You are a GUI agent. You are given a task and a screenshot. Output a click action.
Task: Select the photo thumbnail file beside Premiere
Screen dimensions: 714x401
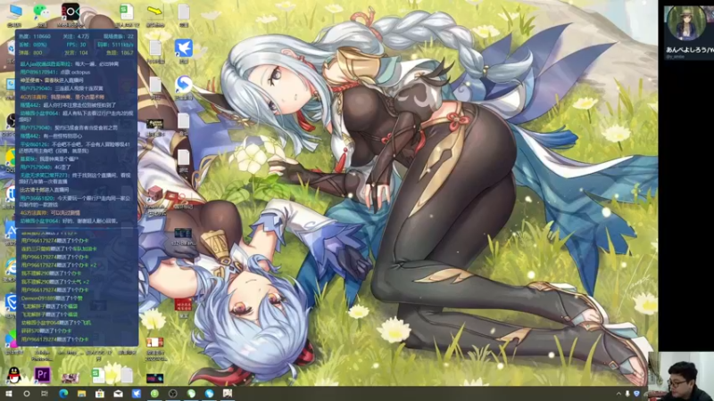point(71,377)
